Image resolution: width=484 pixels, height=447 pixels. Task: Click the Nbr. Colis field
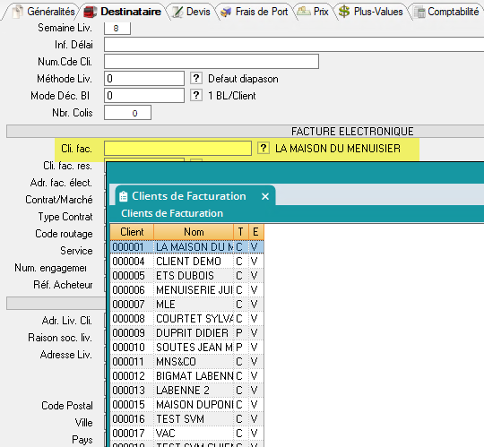pos(128,113)
